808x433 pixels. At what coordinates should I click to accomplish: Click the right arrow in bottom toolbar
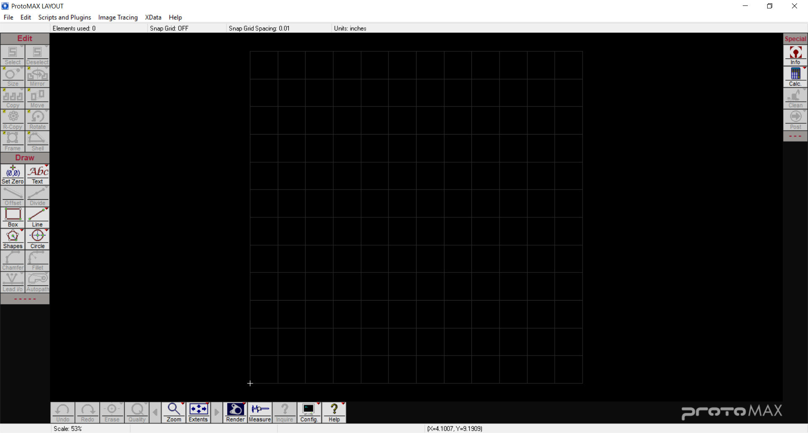pyautogui.click(x=217, y=412)
